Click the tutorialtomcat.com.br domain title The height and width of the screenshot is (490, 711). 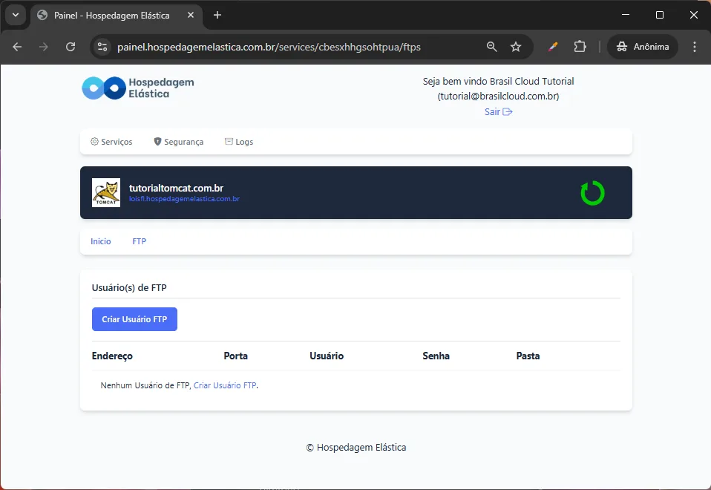tap(177, 188)
